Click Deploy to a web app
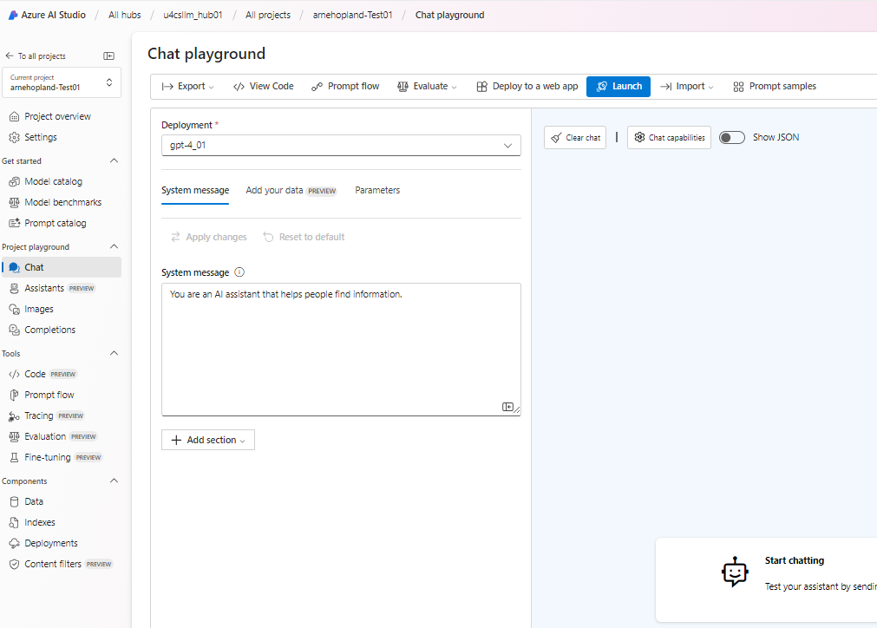877x628 pixels. point(527,86)
